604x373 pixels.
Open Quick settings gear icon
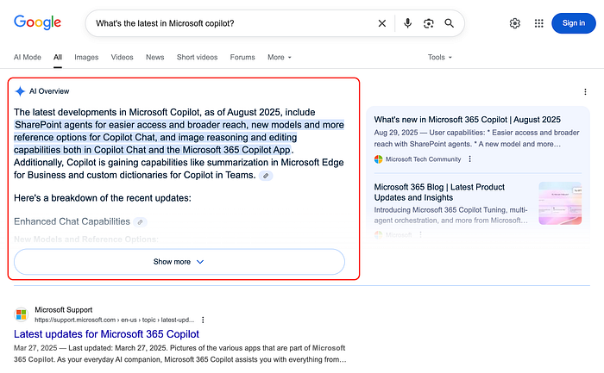pos(514,23)
